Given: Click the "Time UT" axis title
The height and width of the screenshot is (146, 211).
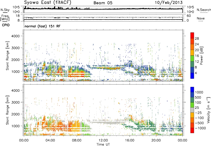Looking at the screenshot, I should pos(103,144).
